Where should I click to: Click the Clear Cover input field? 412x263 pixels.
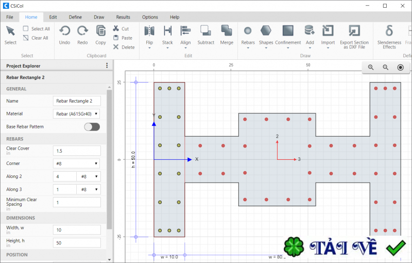77,151
